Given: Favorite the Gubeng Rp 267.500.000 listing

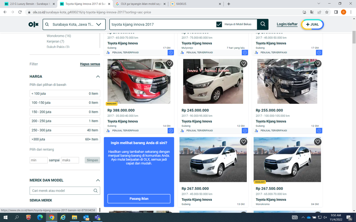Looking at the screenshot, I should tap(244, 142).
